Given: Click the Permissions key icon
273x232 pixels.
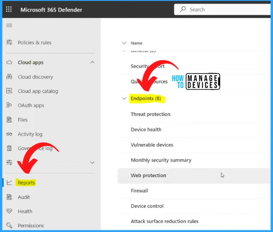Looking at the screenshot, I should (x=9, y=225).
